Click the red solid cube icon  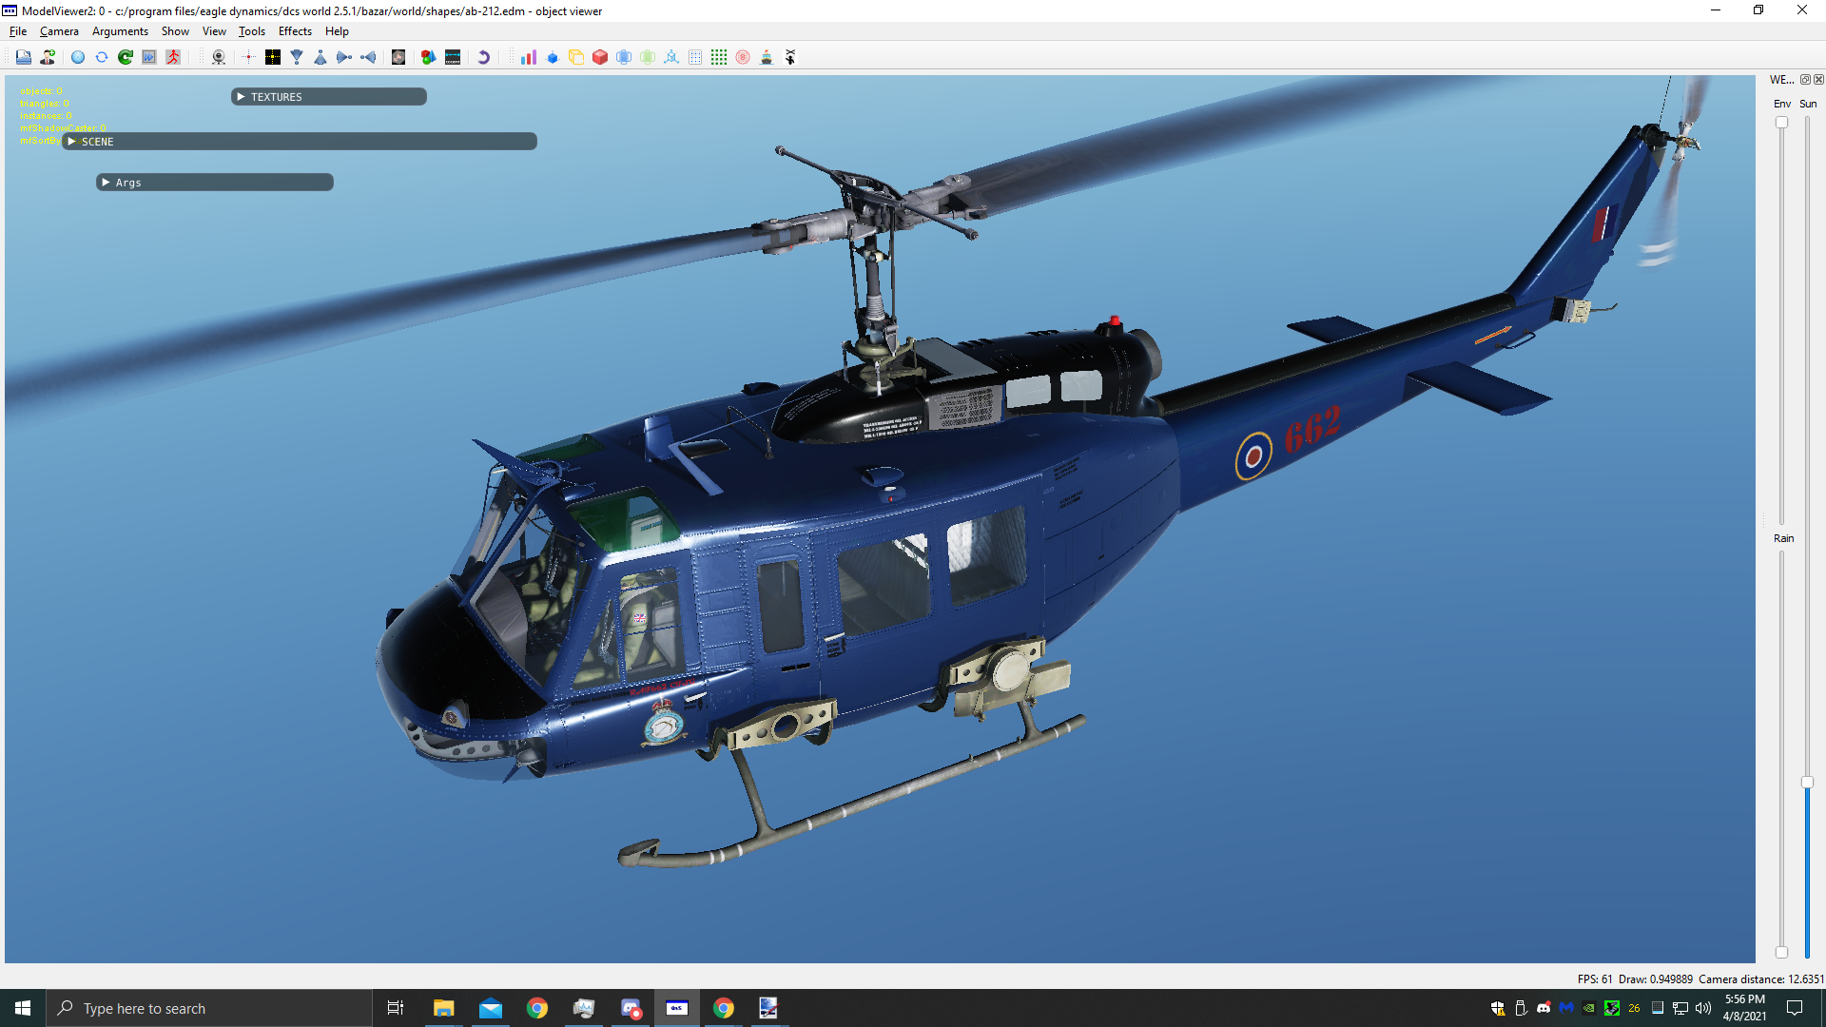[600, 57]
